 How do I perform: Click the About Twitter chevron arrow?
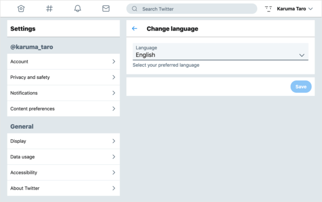tap(114, 188)
